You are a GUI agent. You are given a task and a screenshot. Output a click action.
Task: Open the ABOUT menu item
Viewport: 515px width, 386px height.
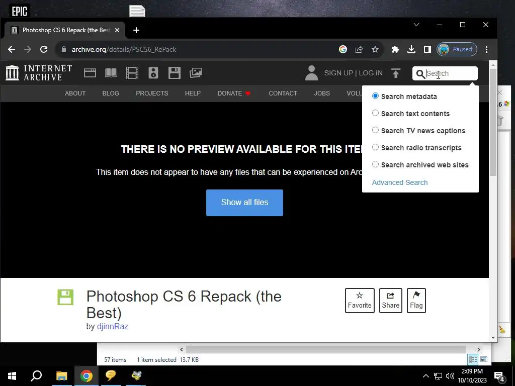coord(75,93)
